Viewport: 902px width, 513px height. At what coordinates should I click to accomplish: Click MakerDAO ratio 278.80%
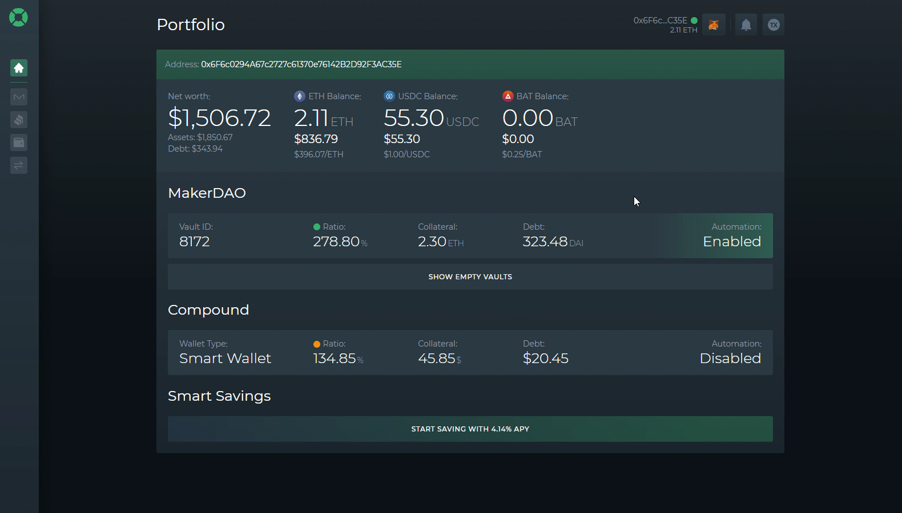pos(340,242)
